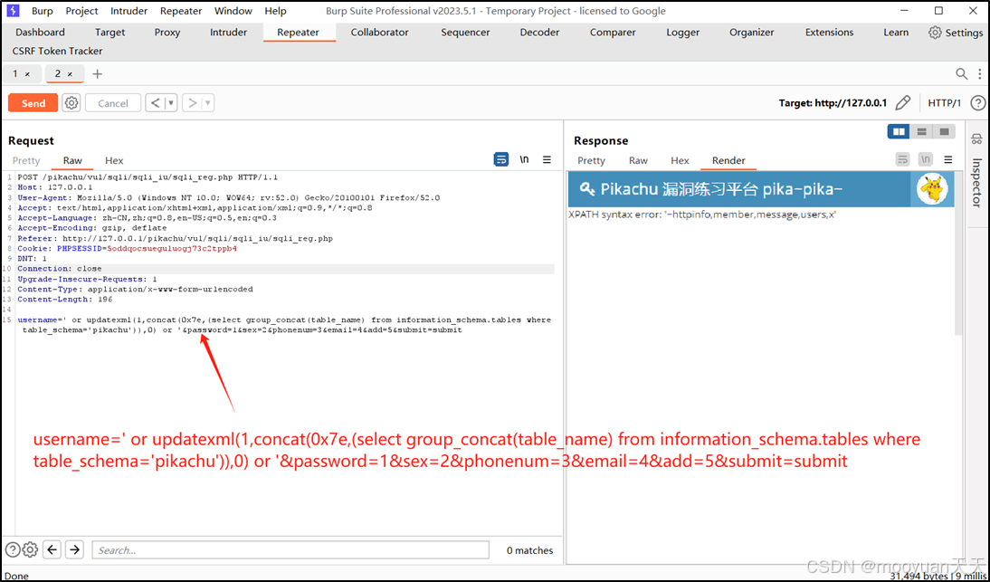Viewport: 990px width, 582px height.
Task: Click the Inspector panel icon above its label
Action: 976,139
